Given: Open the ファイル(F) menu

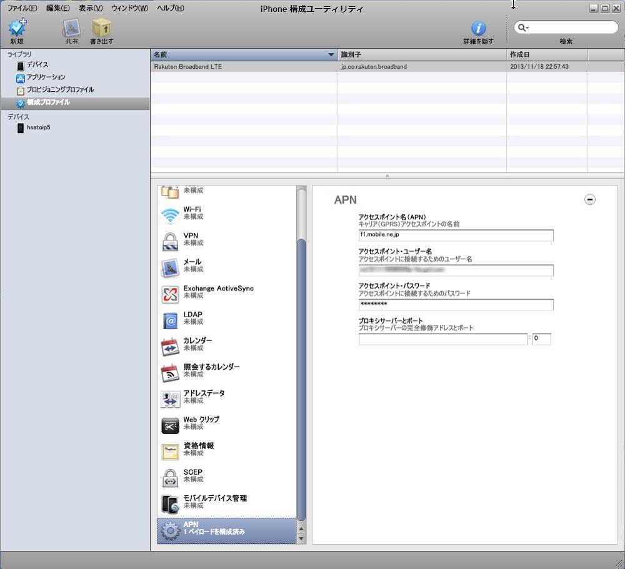Looking at the screenshot, I should click(22, 8).
